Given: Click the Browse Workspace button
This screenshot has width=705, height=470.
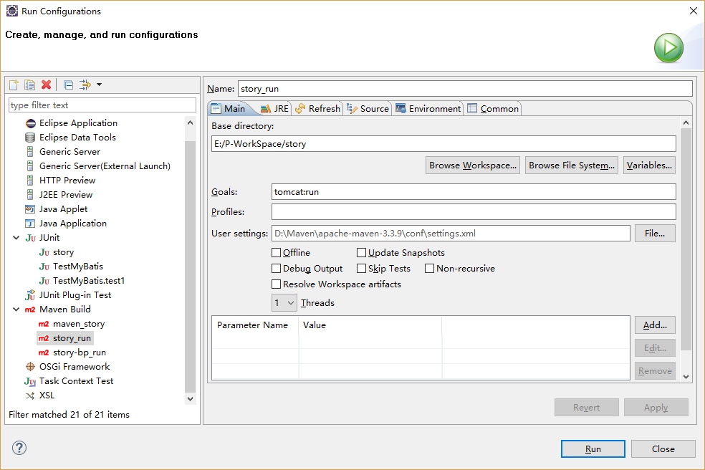Looking at the screenshot, I should point(473,166).
